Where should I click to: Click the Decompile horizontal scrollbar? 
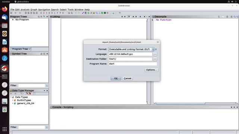pos(196,103)
